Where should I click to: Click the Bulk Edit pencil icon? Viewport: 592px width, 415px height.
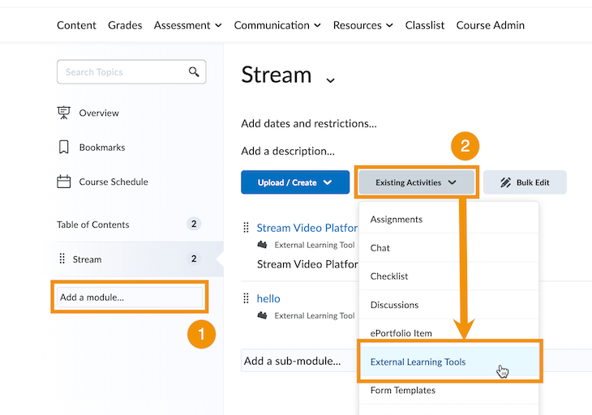[x=505, y=182]
